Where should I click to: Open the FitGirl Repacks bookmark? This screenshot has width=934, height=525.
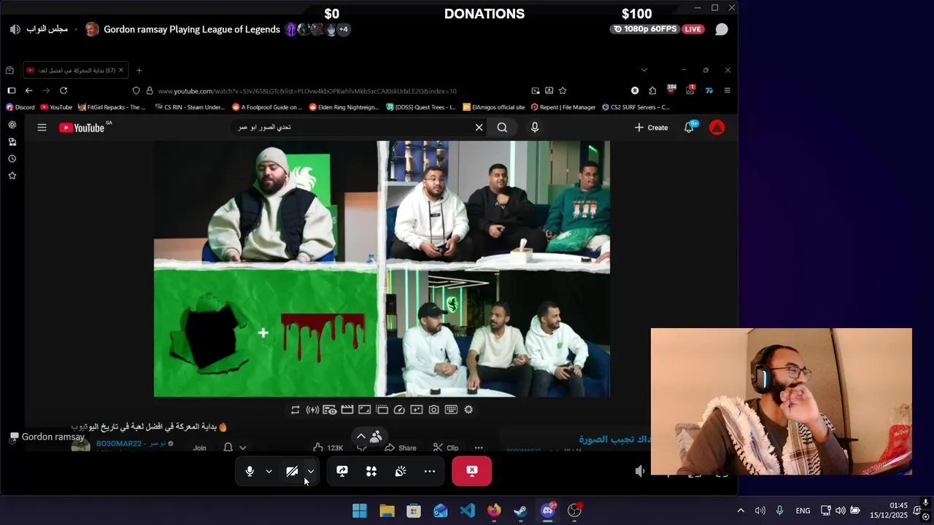112,107
